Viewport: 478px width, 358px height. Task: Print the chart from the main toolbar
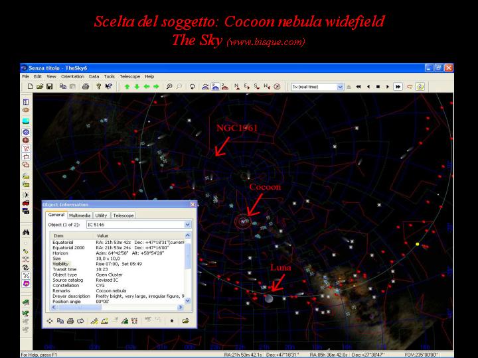tap(86, 86)
